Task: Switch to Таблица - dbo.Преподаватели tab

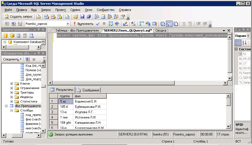Action: pyautogui.click(x=77, y=30)
